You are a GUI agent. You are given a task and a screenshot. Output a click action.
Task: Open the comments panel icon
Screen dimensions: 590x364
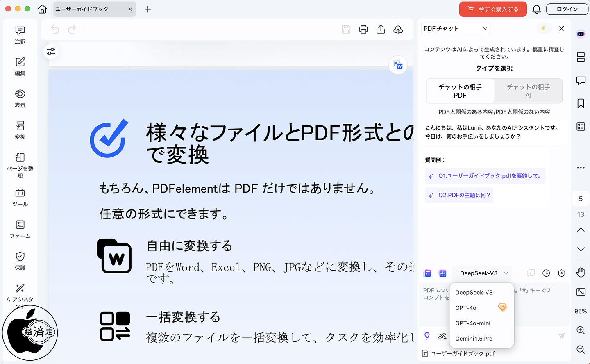(581, 80)
